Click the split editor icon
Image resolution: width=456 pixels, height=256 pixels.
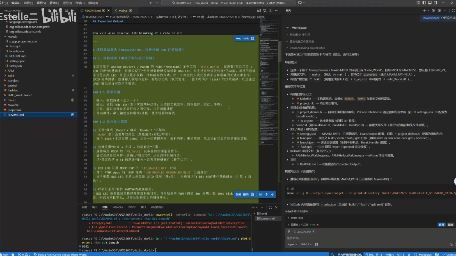click(x=271, y=10)
